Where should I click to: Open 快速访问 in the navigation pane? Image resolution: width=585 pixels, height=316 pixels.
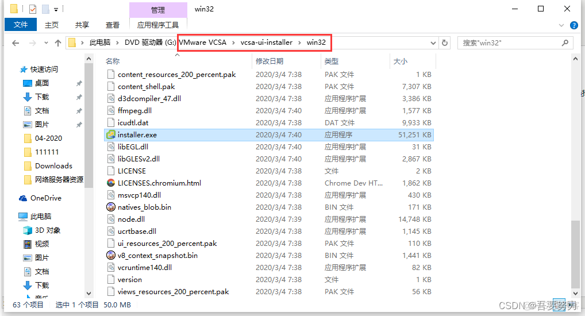click(44, 70)
